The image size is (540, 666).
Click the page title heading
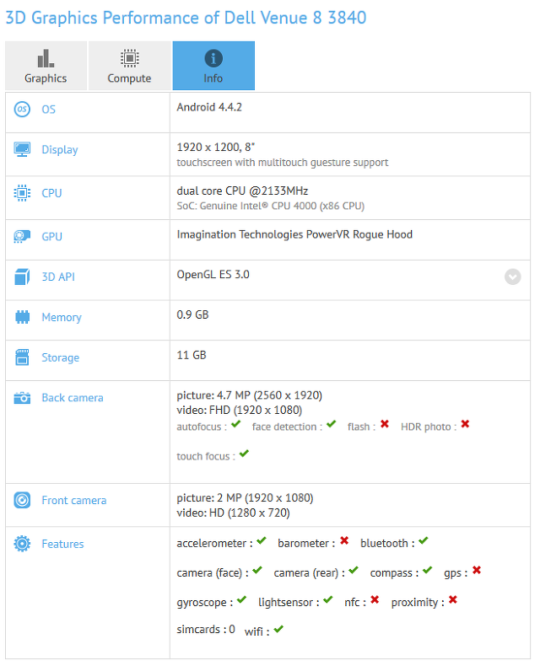coord(186,18)
